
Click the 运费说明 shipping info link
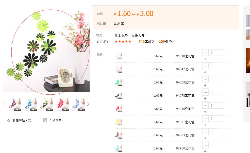(138, 35)
